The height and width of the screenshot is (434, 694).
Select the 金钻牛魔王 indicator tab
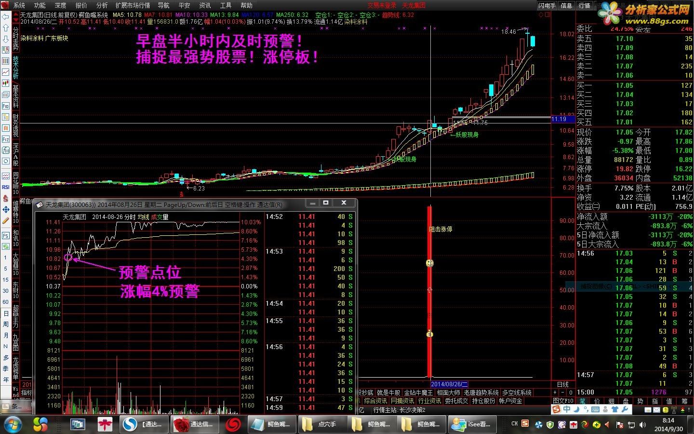point(418,393)
